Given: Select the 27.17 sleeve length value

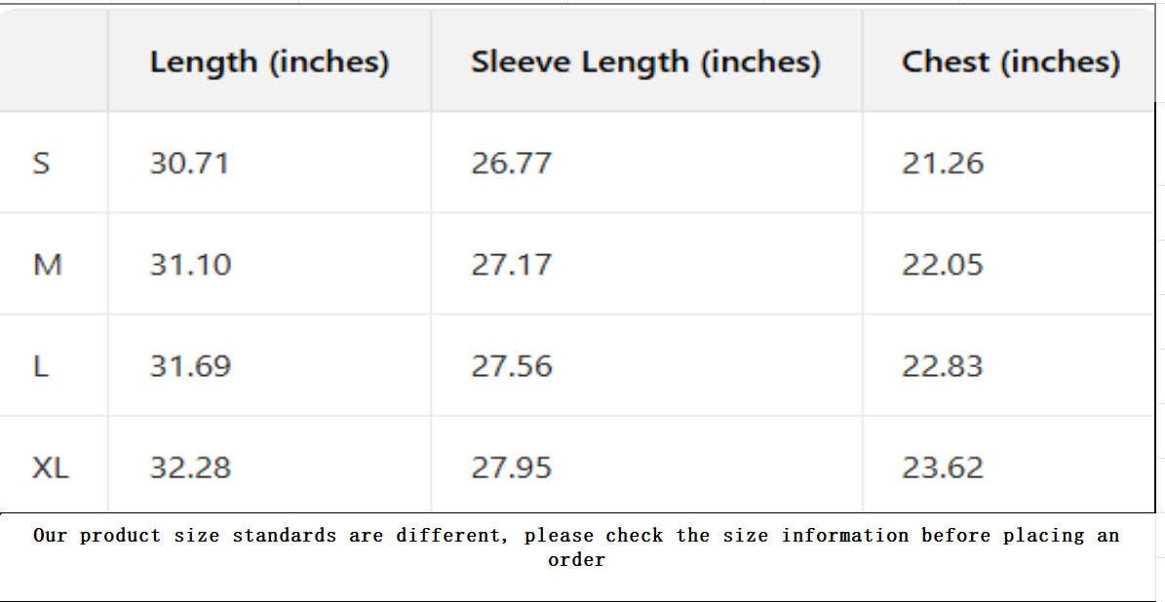Looking at the screenshot, I should pos(511,265).
